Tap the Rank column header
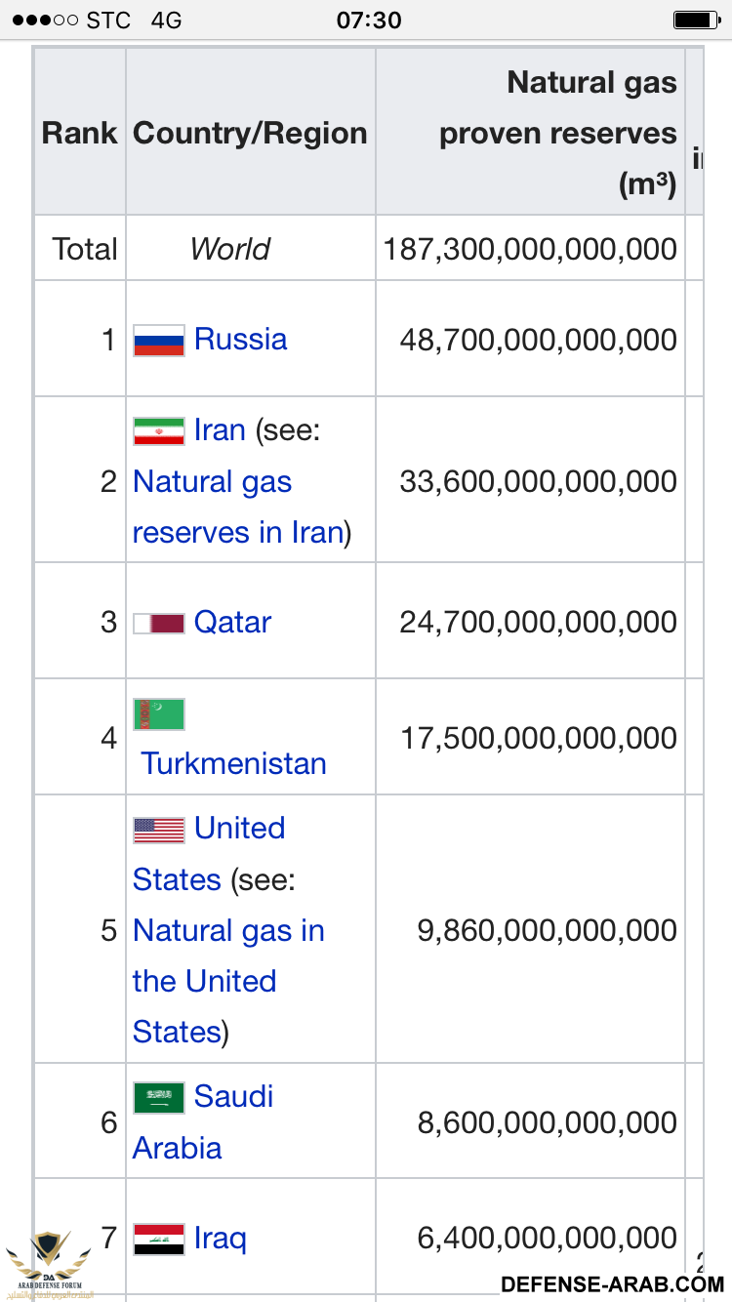Viewport: 732px width, 1302px height. pos(80,133)
